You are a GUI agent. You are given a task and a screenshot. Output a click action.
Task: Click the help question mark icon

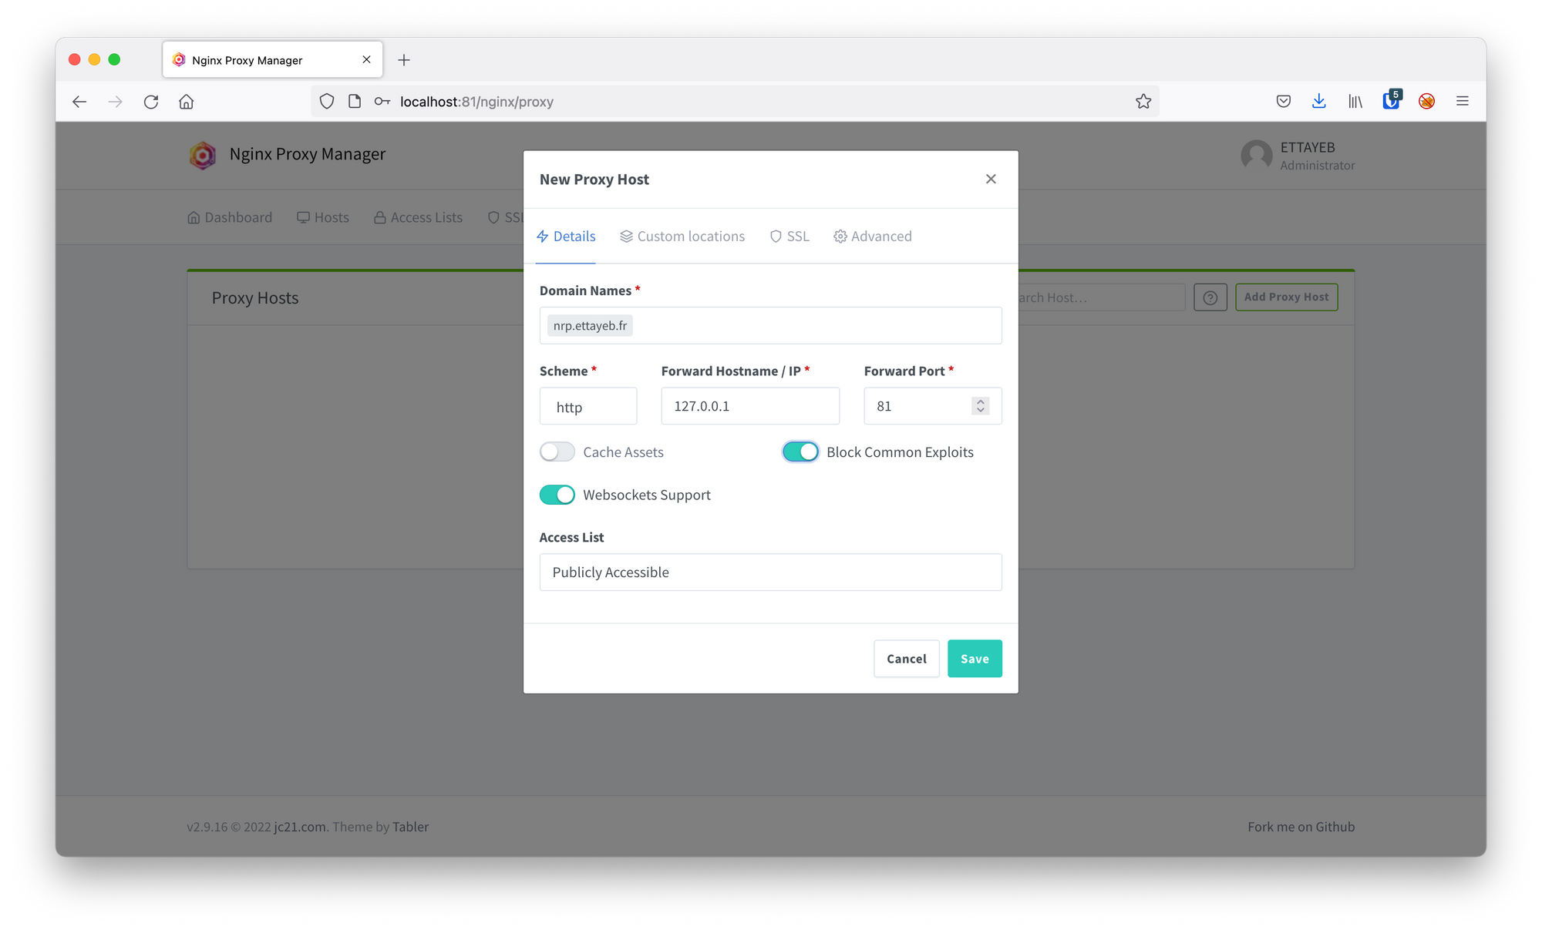click(1210, 297)
